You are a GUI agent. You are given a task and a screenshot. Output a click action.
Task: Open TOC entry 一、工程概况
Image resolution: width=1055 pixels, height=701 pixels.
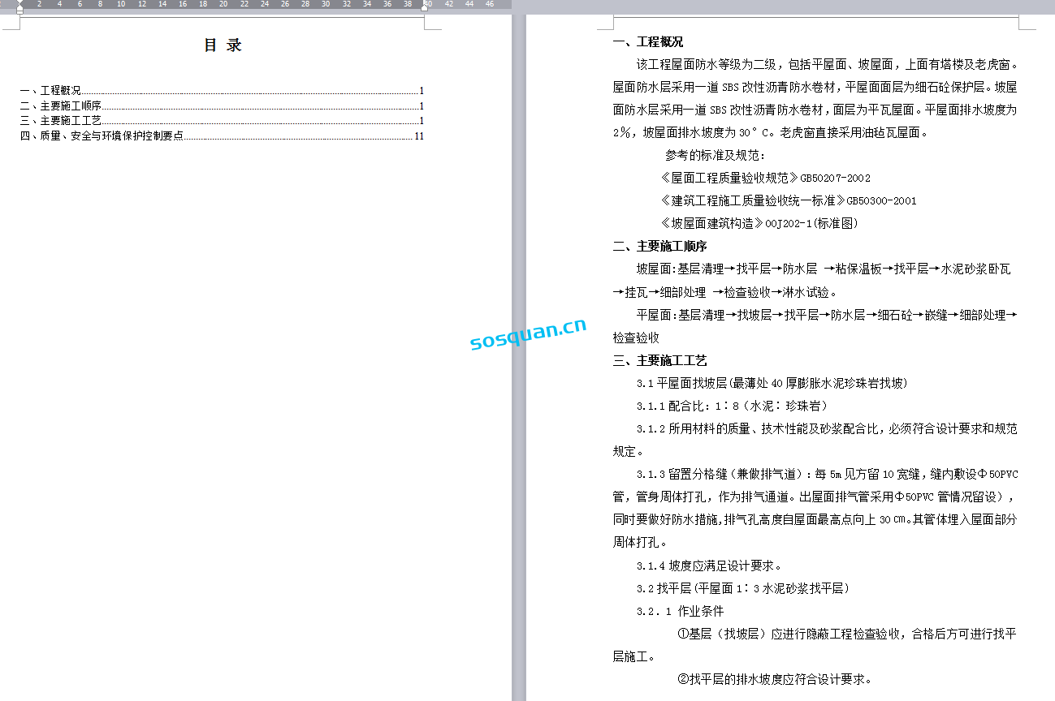[50, 91]
